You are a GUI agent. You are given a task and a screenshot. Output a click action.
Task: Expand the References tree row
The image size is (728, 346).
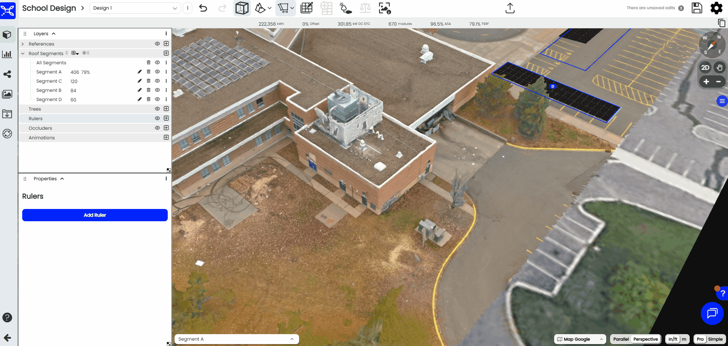(x=23, y=44)
